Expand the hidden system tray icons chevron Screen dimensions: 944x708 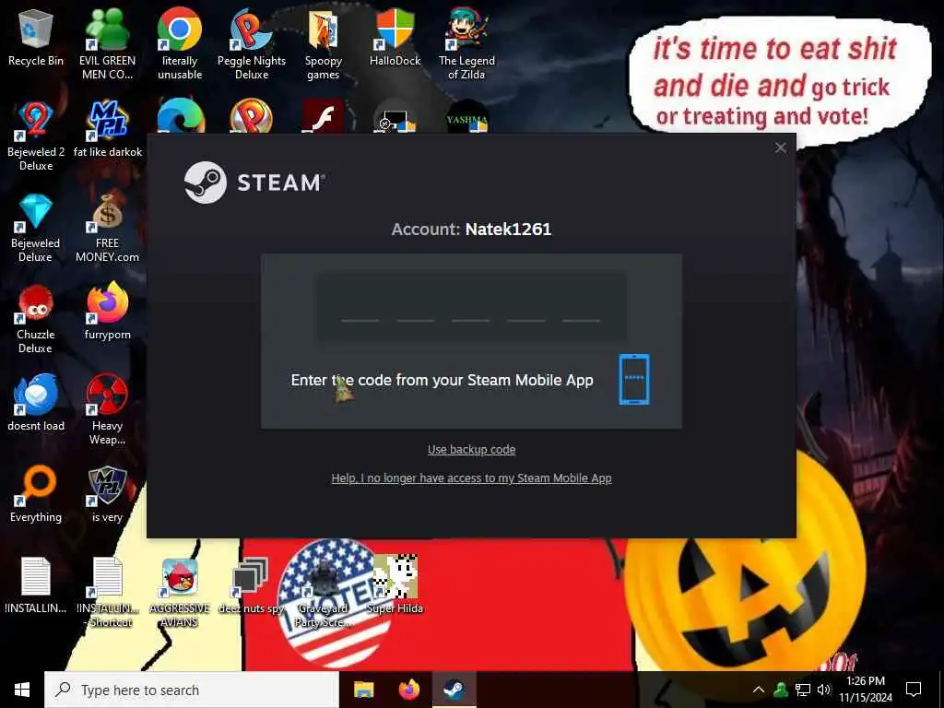pyautogui.click(x=759, y=690)
